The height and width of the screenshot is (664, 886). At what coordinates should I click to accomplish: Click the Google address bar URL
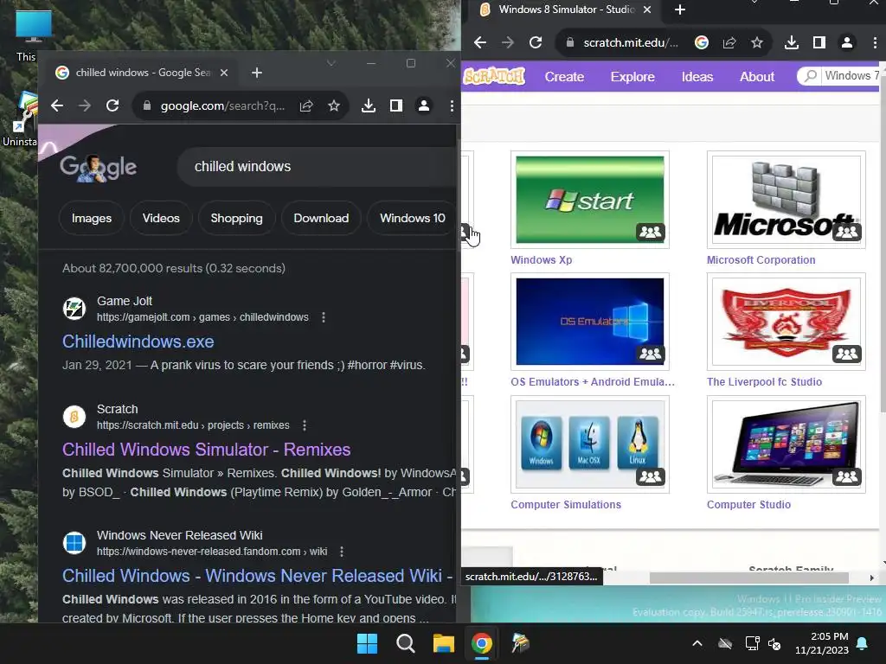point(222,105)
